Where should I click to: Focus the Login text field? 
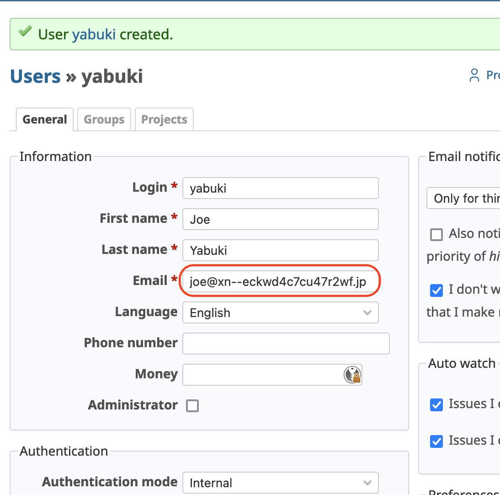click(x=280, y=188)
